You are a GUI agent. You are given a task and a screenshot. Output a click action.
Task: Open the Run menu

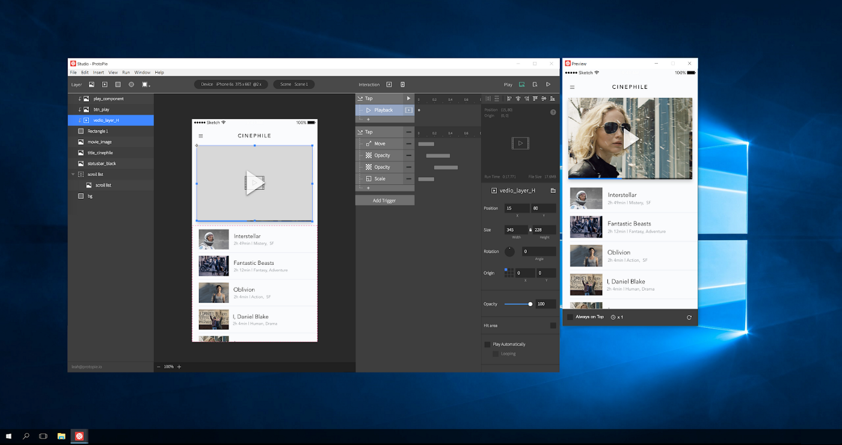126,72
